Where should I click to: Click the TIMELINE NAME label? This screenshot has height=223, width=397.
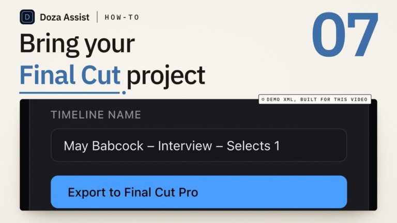[x=96, y=115]
